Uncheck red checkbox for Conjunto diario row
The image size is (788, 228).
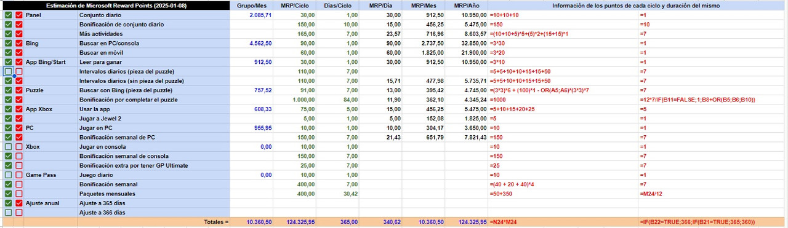click(x=18, y=15)
